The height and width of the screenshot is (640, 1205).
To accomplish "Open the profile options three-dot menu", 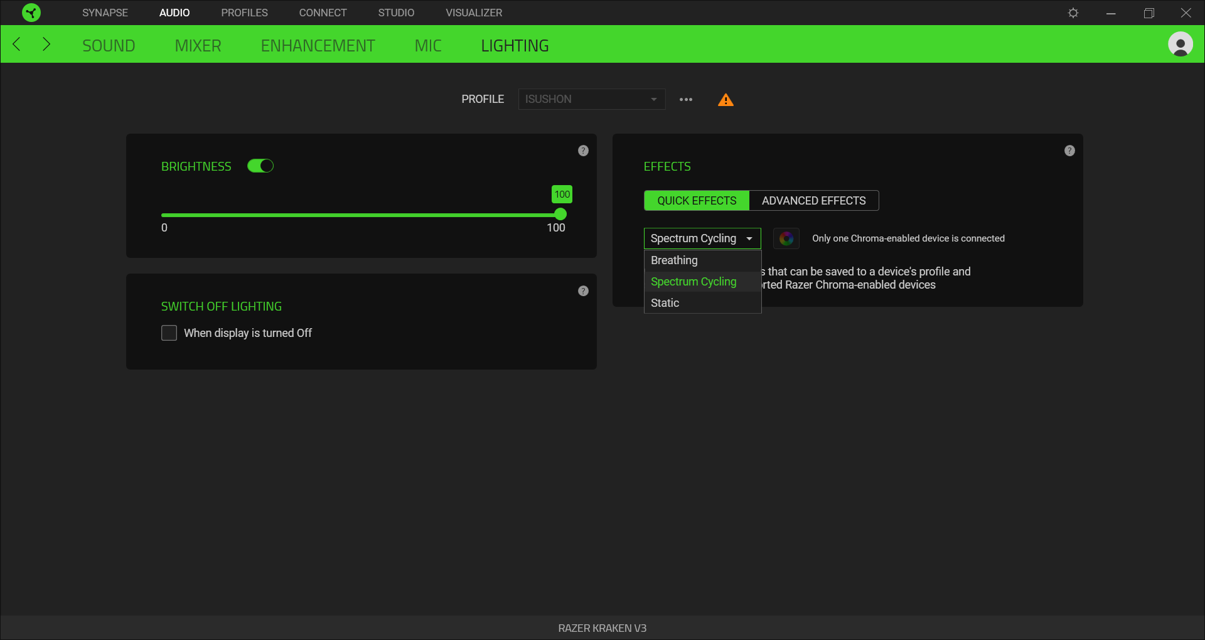I will tap(686, 99).
